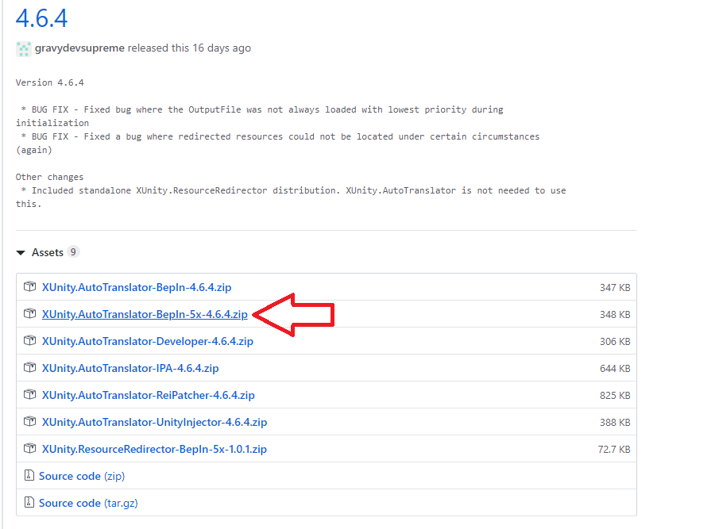Click the 'Other changes' heading text

(49, 177)
